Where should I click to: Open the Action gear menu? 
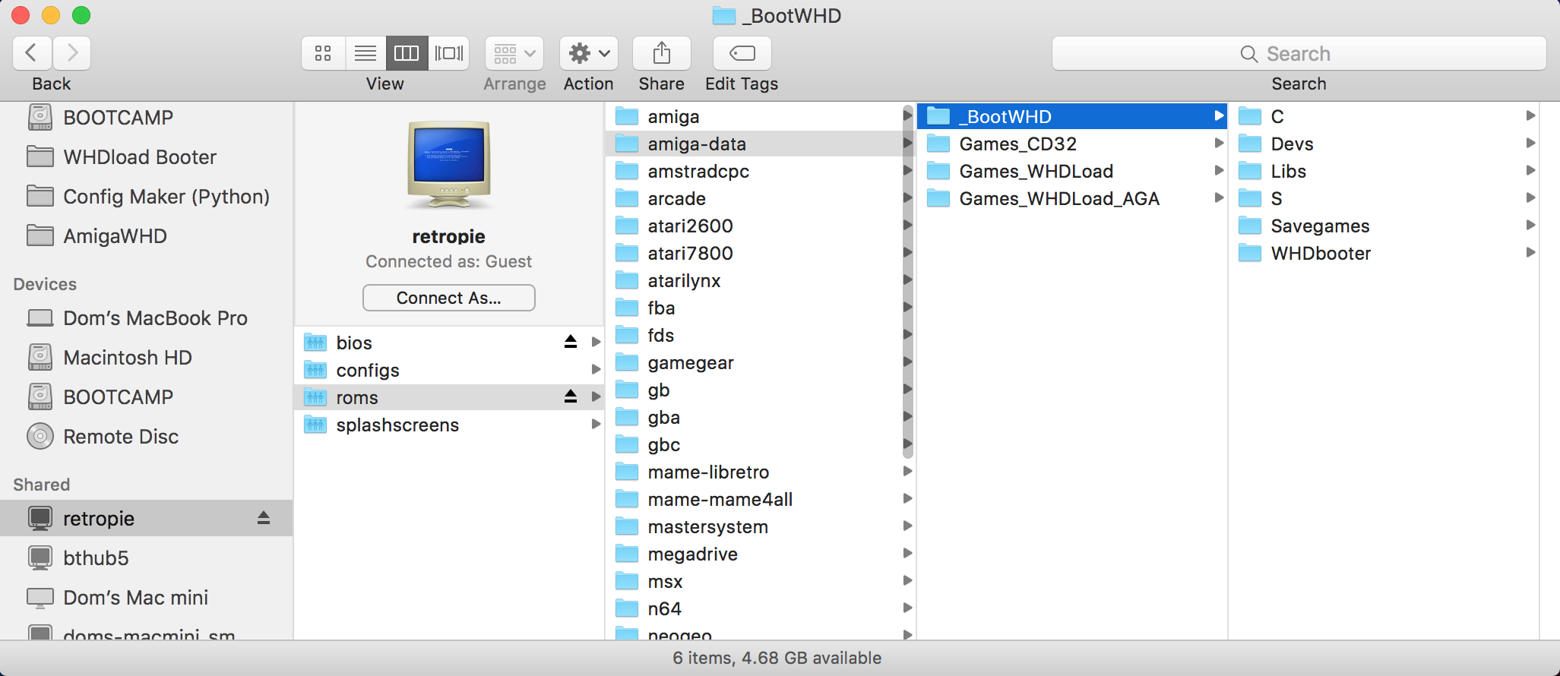click(589, 53)
